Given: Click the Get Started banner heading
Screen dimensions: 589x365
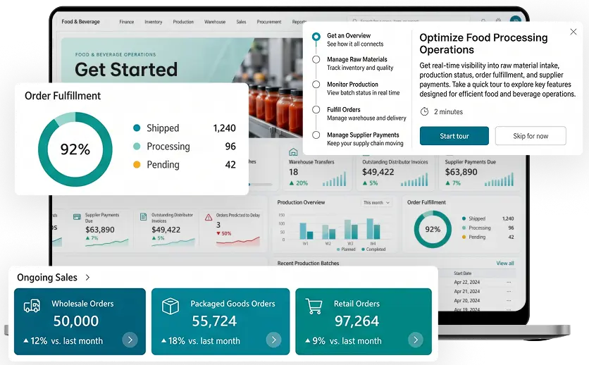Looking at the screenshot, I should coord(126,70).
